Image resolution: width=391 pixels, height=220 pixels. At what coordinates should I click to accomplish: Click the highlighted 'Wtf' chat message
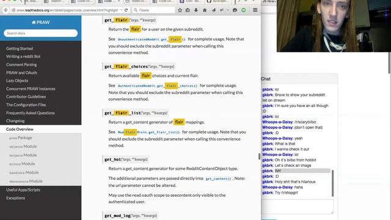coord(296,171)
